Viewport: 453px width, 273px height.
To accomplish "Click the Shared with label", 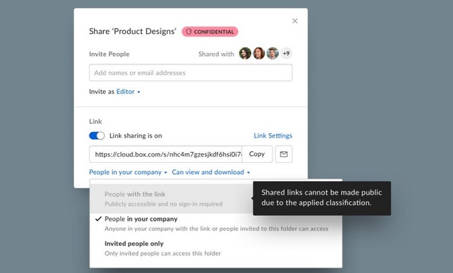I will [216, 54].
